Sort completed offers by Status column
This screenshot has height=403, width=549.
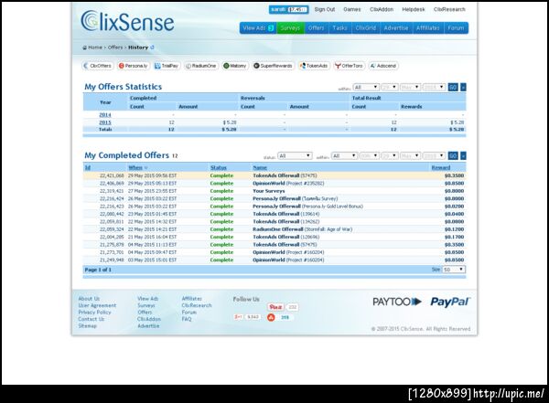point(219,167)
